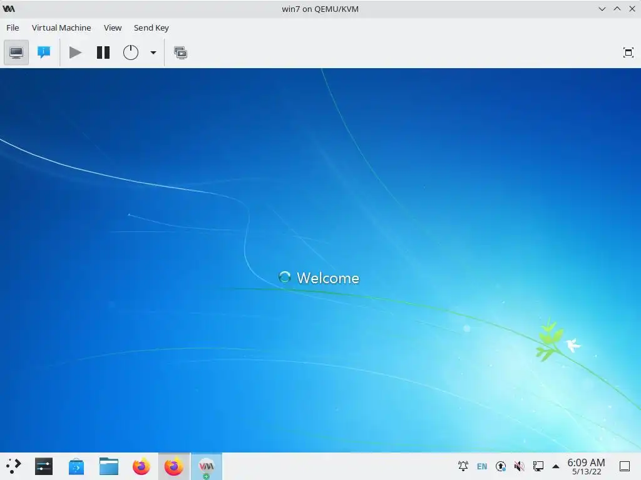Minimize the win7 QEMU/KVM window
641x480 pixels.
click(602, 9)
